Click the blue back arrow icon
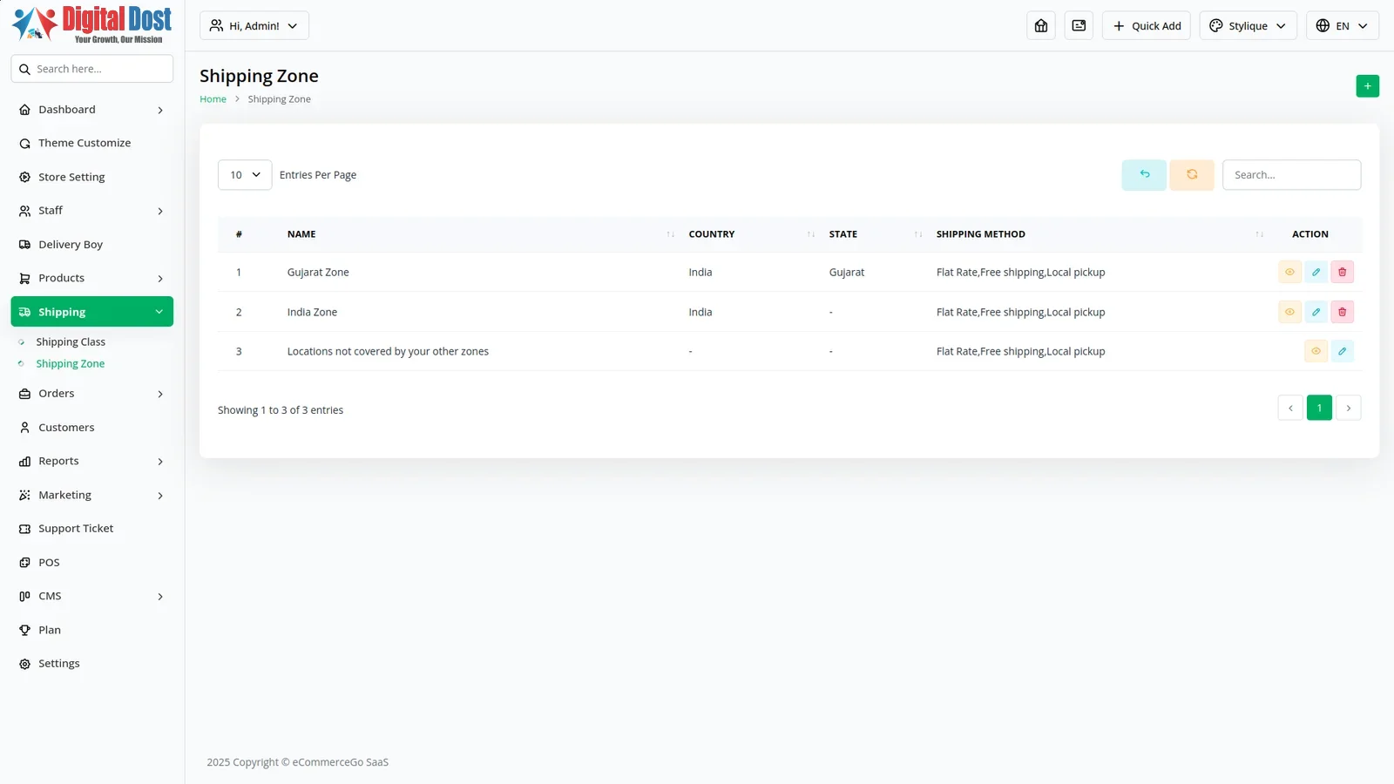 pyautogui.click(x=1144, y=175)
